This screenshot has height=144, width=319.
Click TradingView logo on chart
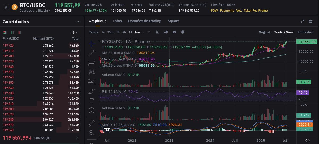click(107, 129)
